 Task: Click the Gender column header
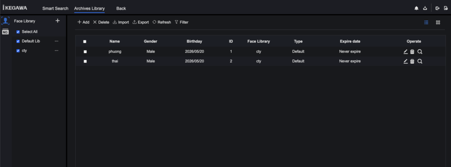[151, 41]
